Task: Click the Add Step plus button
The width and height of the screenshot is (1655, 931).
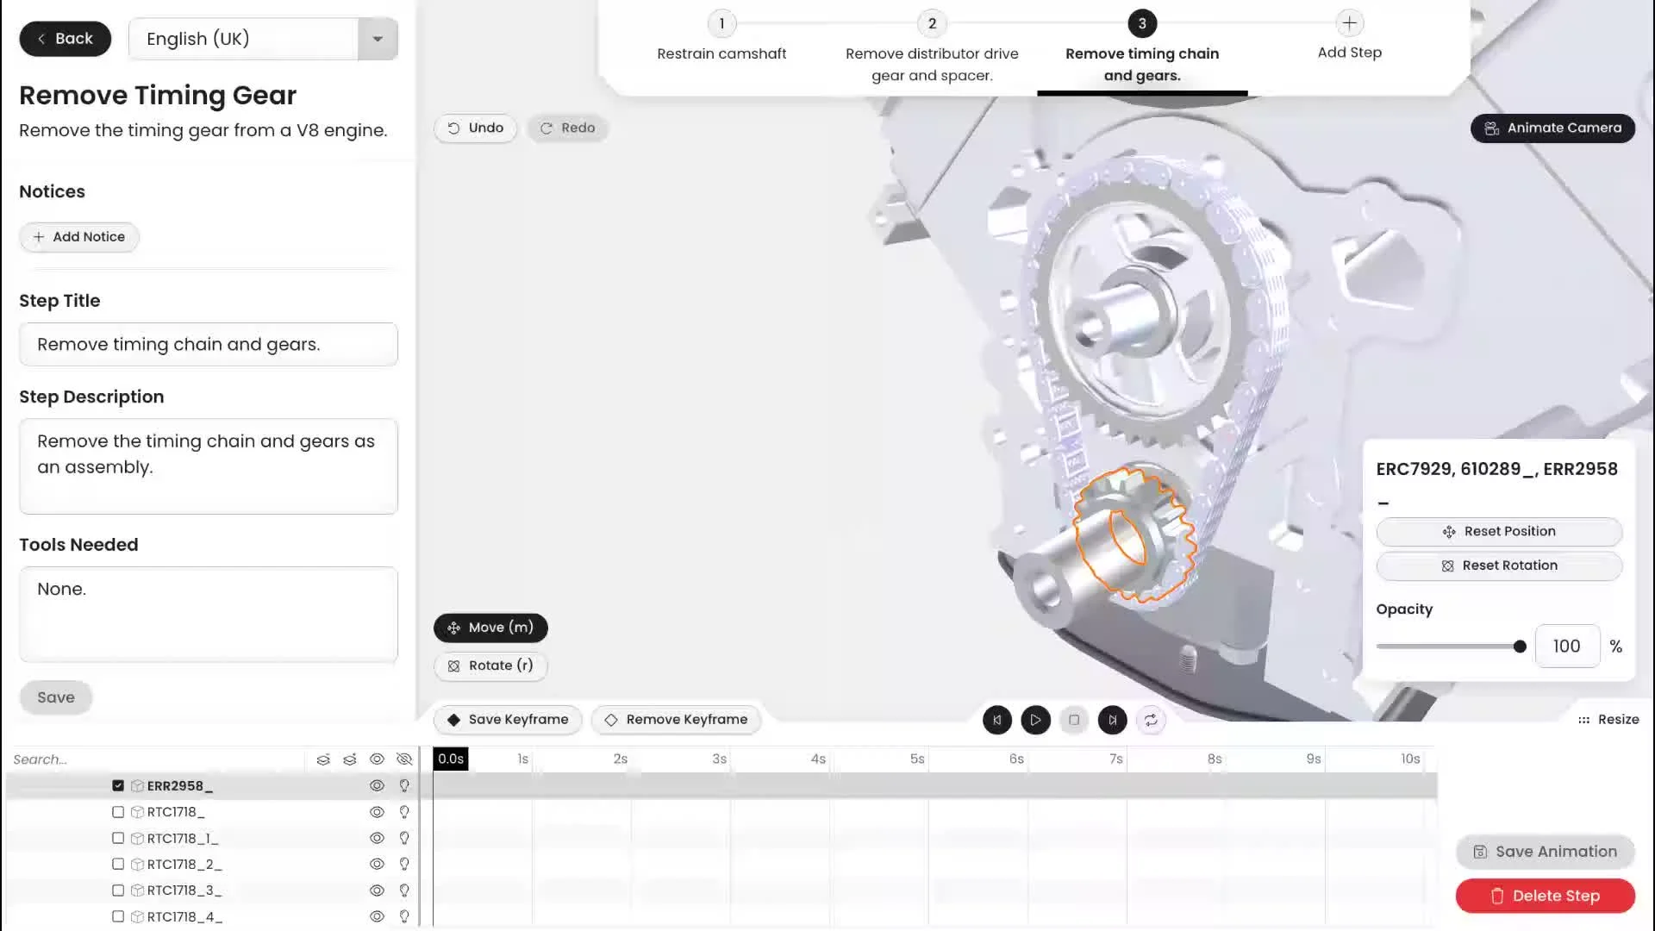Action: click(x=1349, y=23)
